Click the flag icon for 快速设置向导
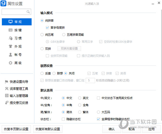 (6, 82)
